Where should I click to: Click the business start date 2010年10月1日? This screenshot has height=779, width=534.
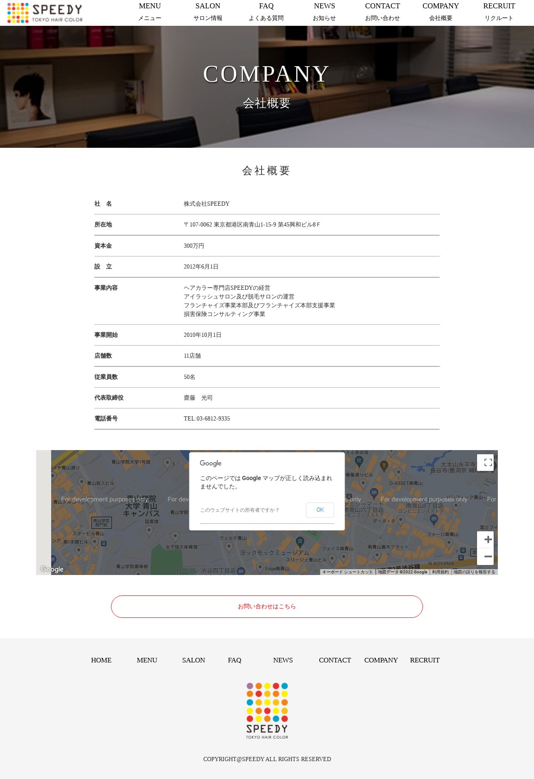[x=203, y=335]
